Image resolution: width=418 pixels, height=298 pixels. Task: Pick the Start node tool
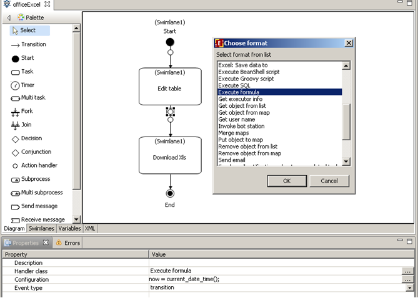click(27, 58)
